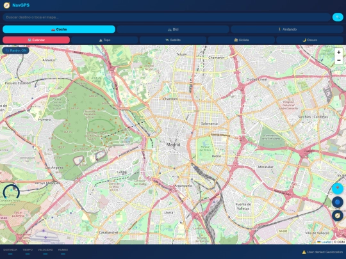
Task: Open the Leaflet attribution link
Action: pos(326,242)
